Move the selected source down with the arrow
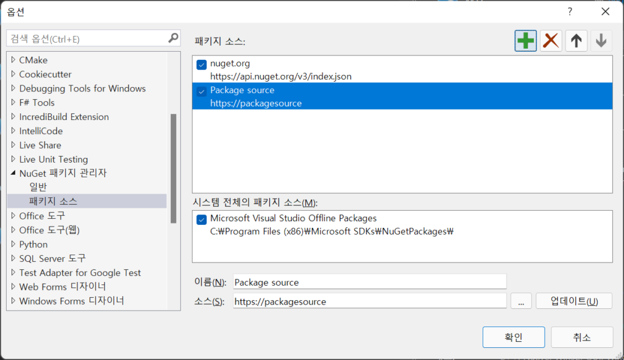The image size is (624, 360). [601, 41]
